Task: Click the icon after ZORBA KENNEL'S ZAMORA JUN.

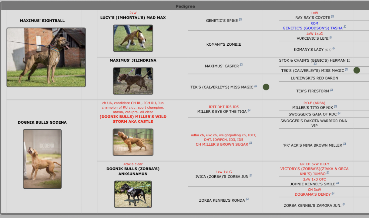Action: click(x=344, y=204)
